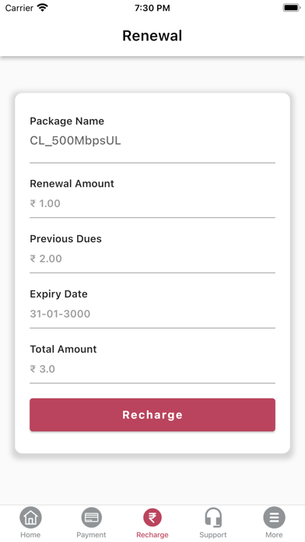The image size is (305, 542).
Task: Go to the Support tab label
Action: [213, 535]
